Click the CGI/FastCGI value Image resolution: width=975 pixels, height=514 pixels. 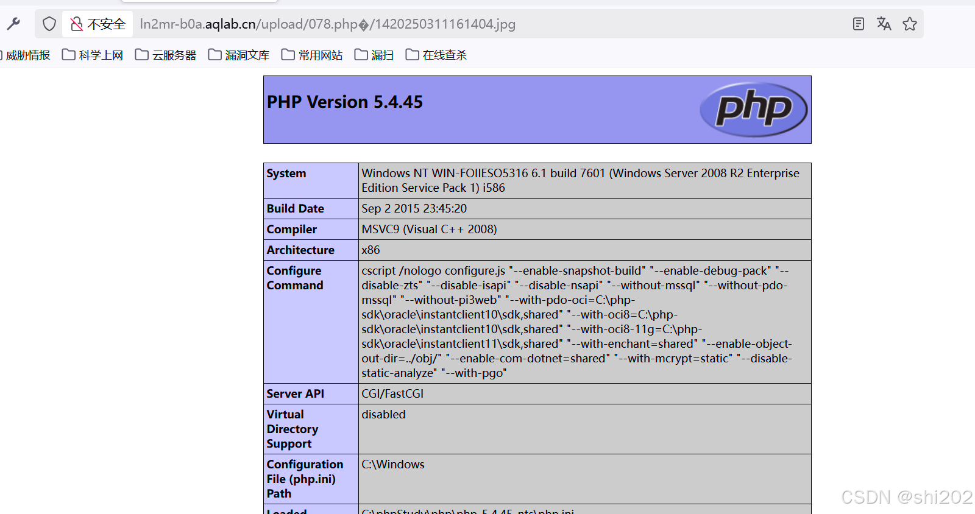point(392,393)
